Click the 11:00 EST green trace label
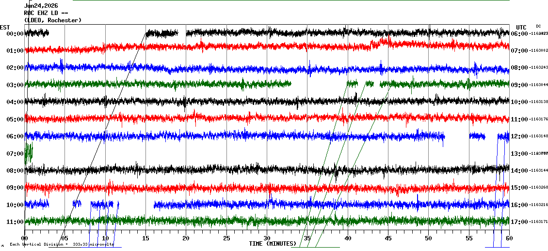 point(15,221)
